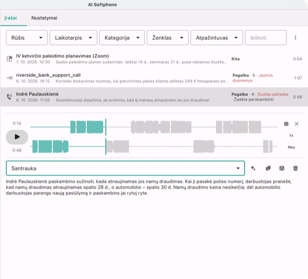Screen dimensions: 308x279
Task: Click the import arrow icon for riverside_bank_support_call
Action: pyautogui.click(x=9, y=78)
